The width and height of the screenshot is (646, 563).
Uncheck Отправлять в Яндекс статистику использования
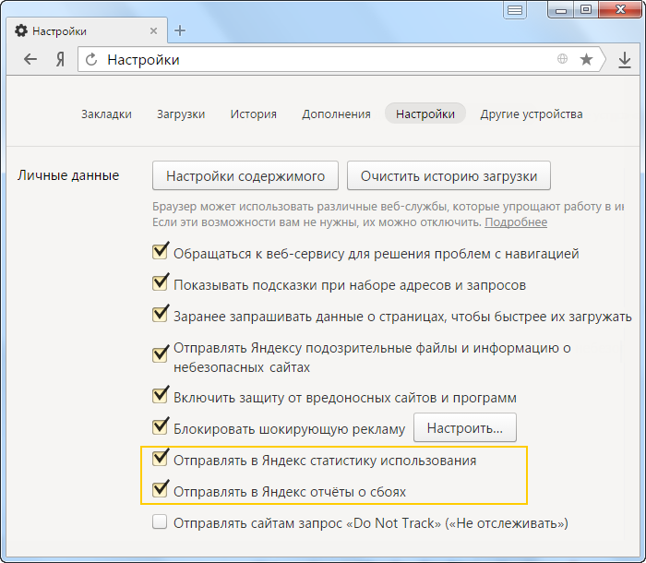coord(160,458)
